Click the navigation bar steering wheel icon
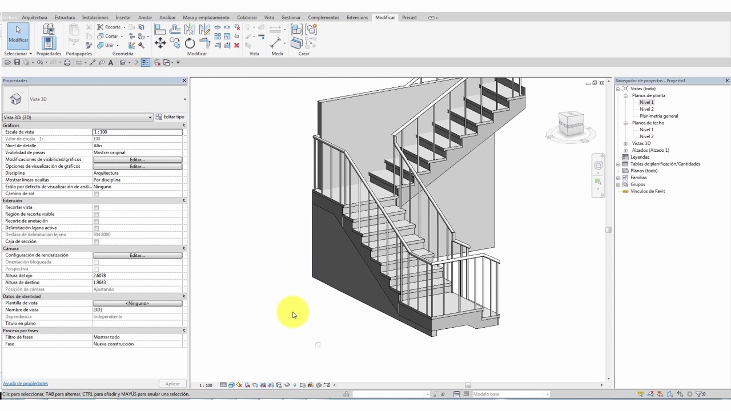 click(598, 166)
